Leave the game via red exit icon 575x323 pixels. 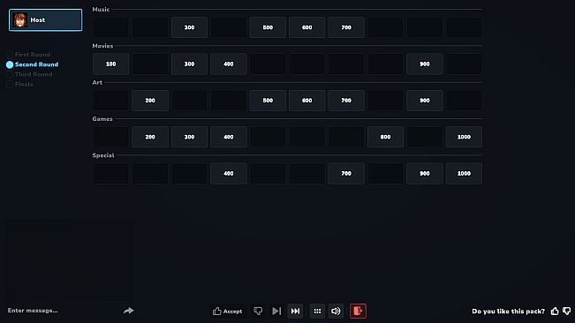[x=358, y=311]
